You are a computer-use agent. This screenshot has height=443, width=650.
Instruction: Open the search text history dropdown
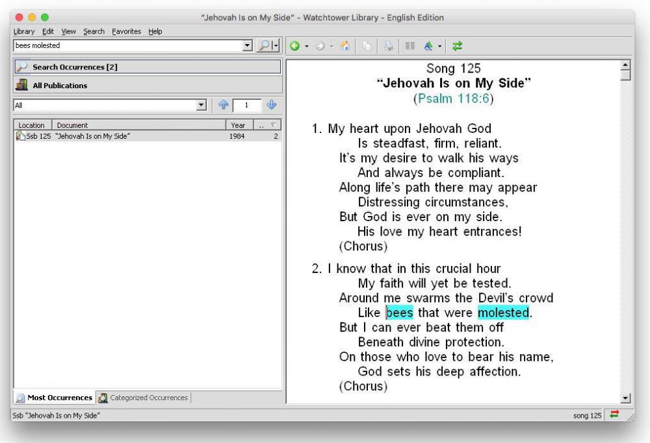[247, 46]
